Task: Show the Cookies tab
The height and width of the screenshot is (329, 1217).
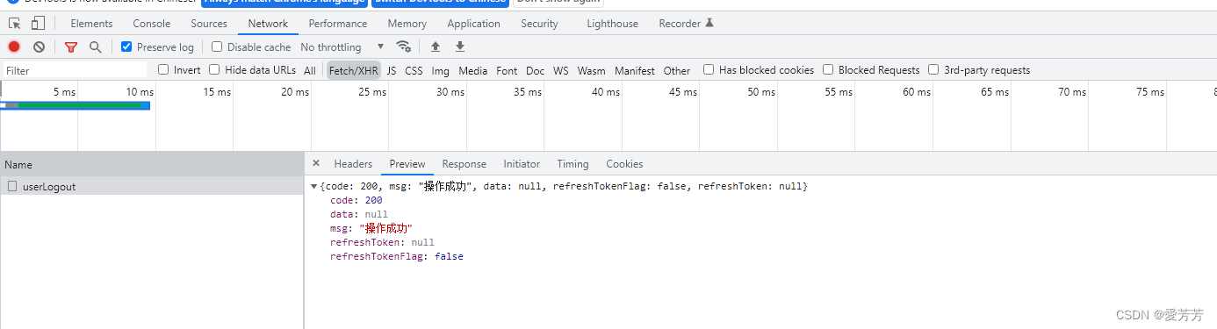Action: [x=624, y=164]
